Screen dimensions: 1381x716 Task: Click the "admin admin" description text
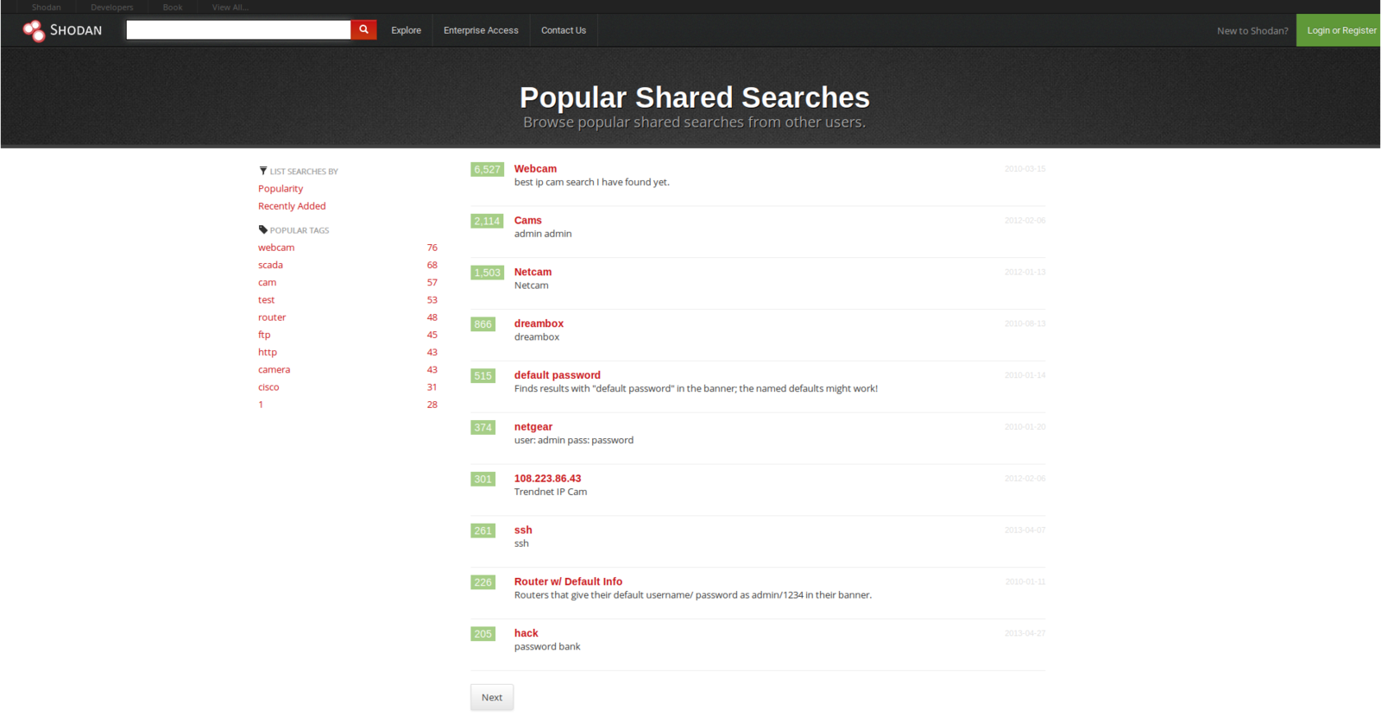543,234
